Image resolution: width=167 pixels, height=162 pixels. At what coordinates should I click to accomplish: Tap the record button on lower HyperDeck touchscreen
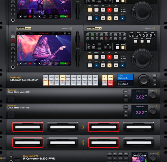pos(30,63)
